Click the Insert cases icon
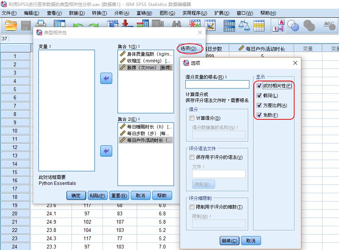Image resolution: width=339 pixels, height=250 pixels. pos(195,24)
